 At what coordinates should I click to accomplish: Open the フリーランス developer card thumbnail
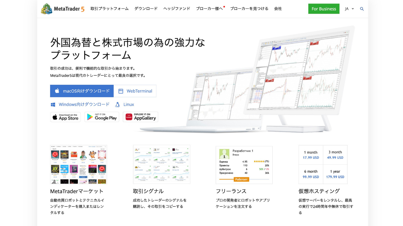pos(244,165)
